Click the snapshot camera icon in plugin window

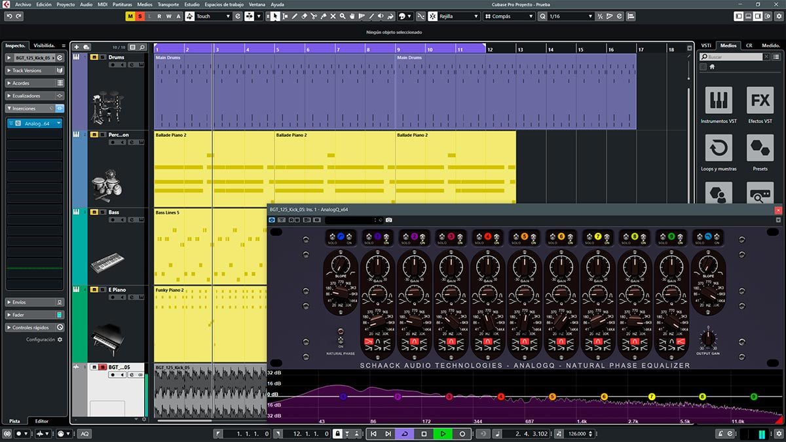tap(388, 220)
